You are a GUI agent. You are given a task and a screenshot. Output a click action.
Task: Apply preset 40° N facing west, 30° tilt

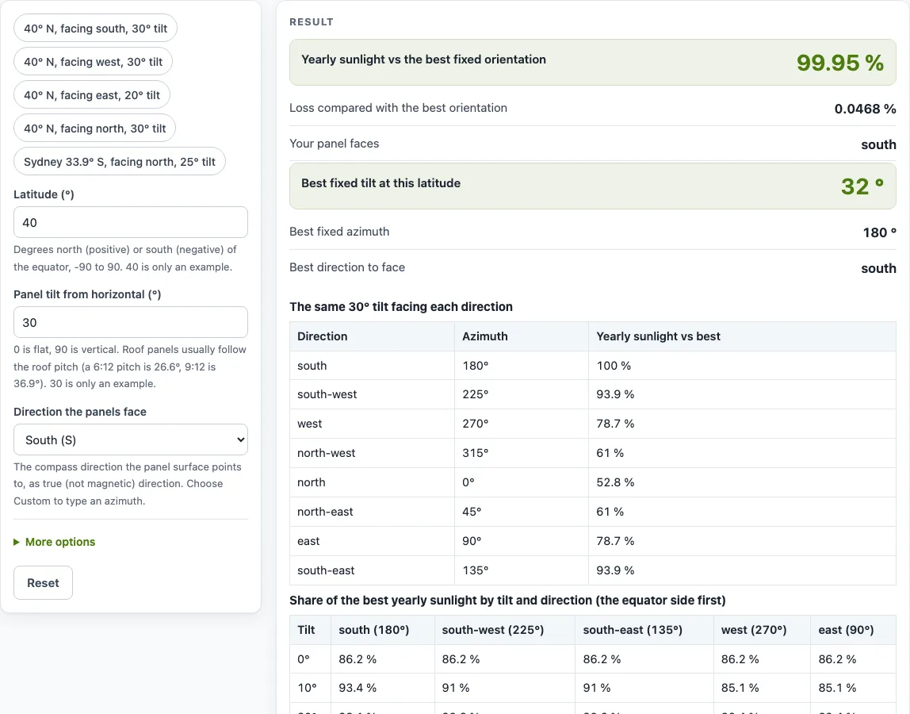(x=93, y=62)
